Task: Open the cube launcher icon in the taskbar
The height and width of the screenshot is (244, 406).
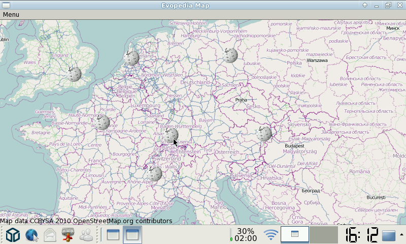Action: 13,235
